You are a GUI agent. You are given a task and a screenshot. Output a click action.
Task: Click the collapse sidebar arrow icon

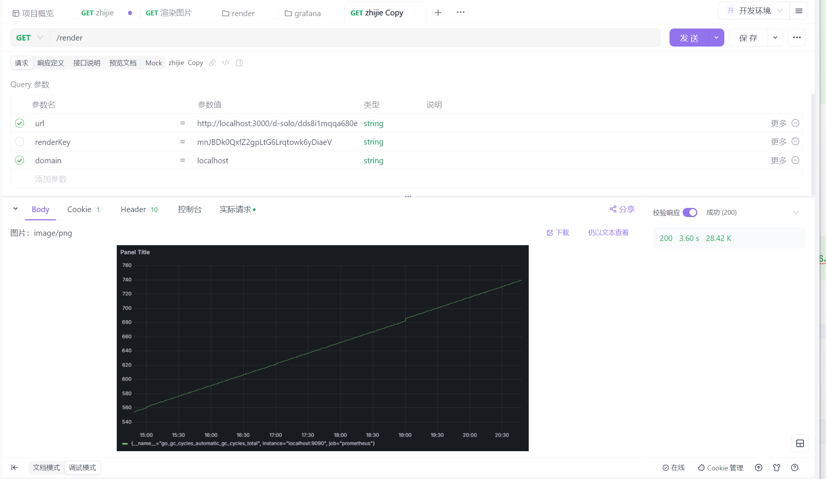click(15, 467)
